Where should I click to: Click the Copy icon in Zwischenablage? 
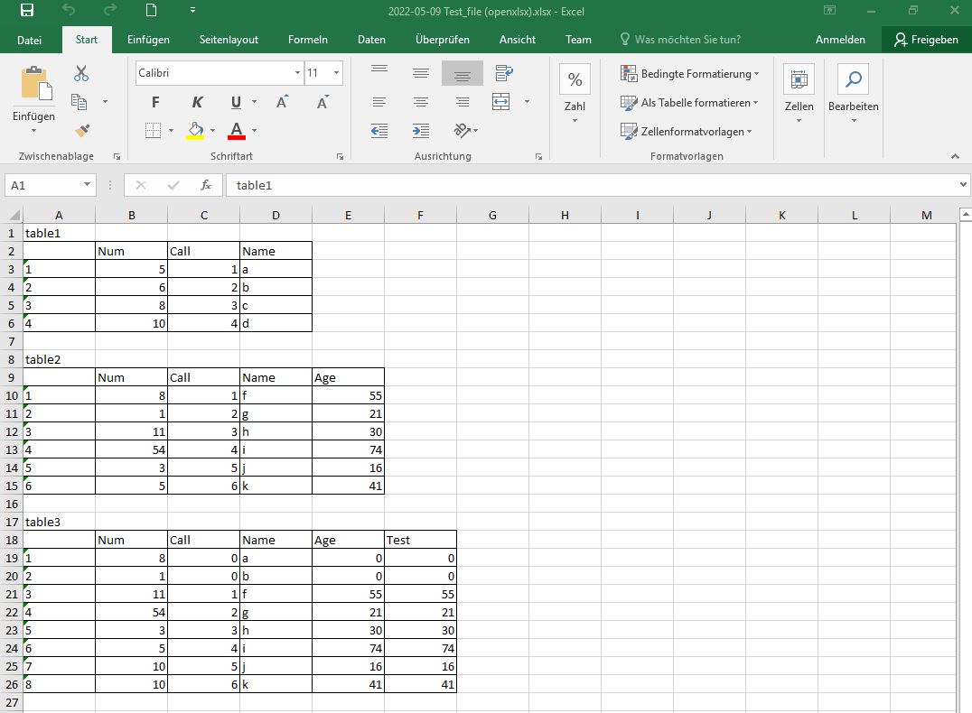pos(79,102)
